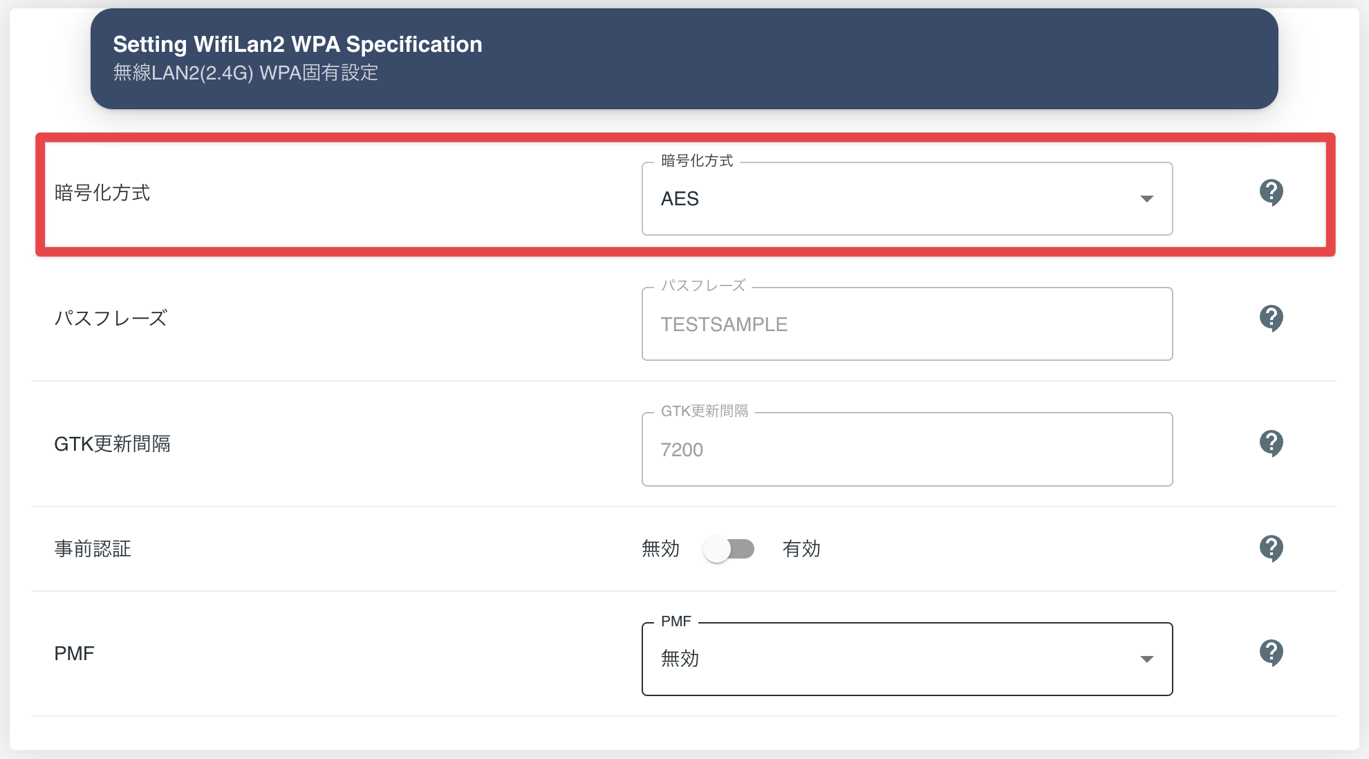
Task: Click the GTK更新間隔 row label
Action: [x=112, y=444]
